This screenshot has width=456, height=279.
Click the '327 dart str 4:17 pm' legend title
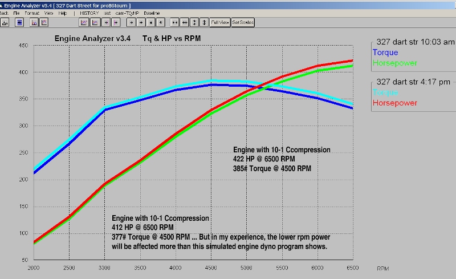[x=413, y=82]
